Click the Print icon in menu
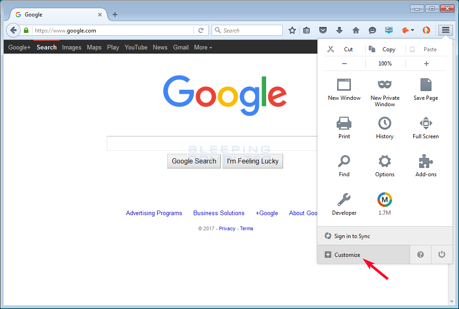Screen dimensions: 459x309 [x=344, y=123]
